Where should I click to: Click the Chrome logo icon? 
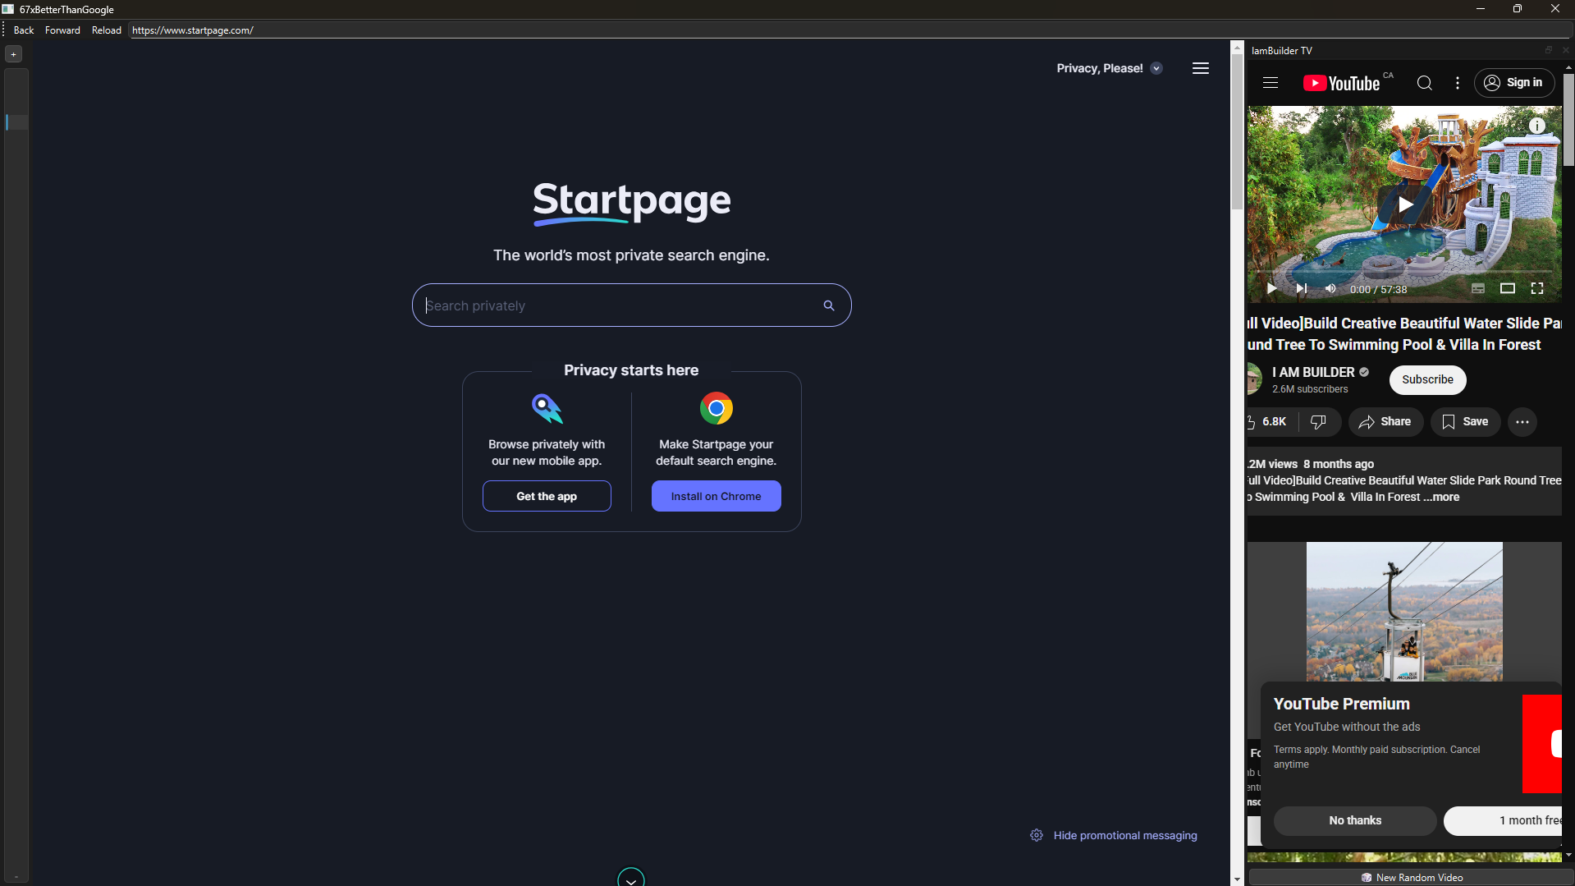pos(717,408)
